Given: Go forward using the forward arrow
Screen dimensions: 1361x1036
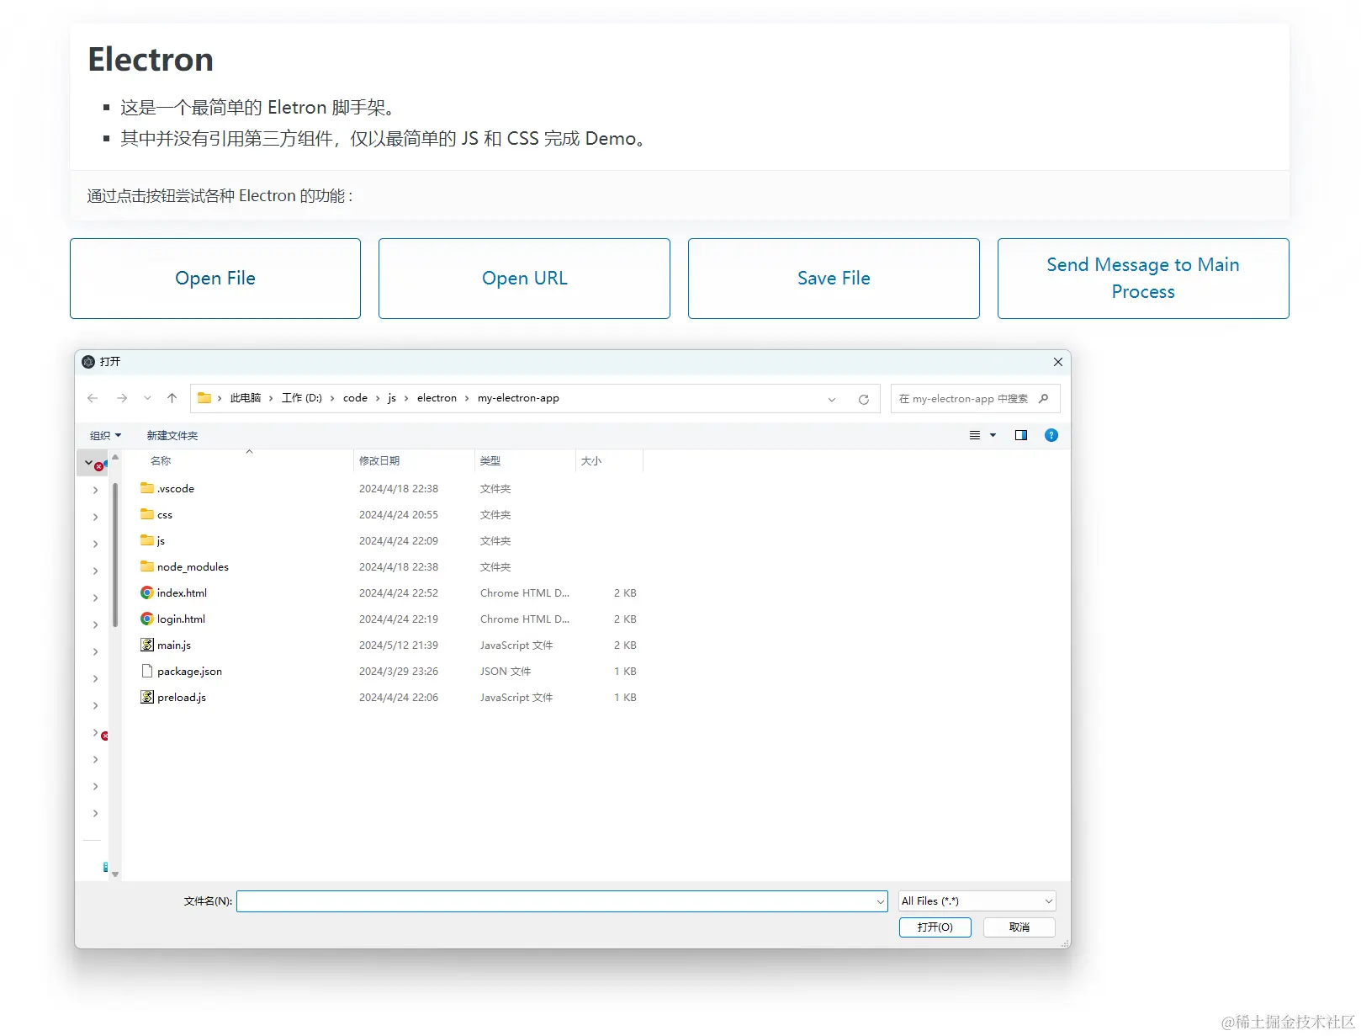Looking at the screenshot, I should coord(122,398).
